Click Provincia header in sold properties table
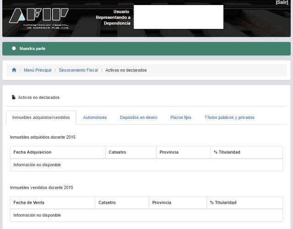Screen dimensions: 293x229 pyautogui.click(x=162, y=203)
